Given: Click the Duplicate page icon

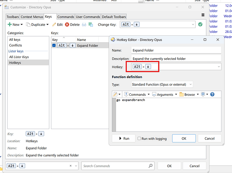Looking at the screenshot, I should (x=28, y=25).
